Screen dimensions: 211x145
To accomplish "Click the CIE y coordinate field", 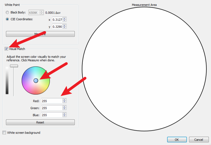I will (57, 27).
